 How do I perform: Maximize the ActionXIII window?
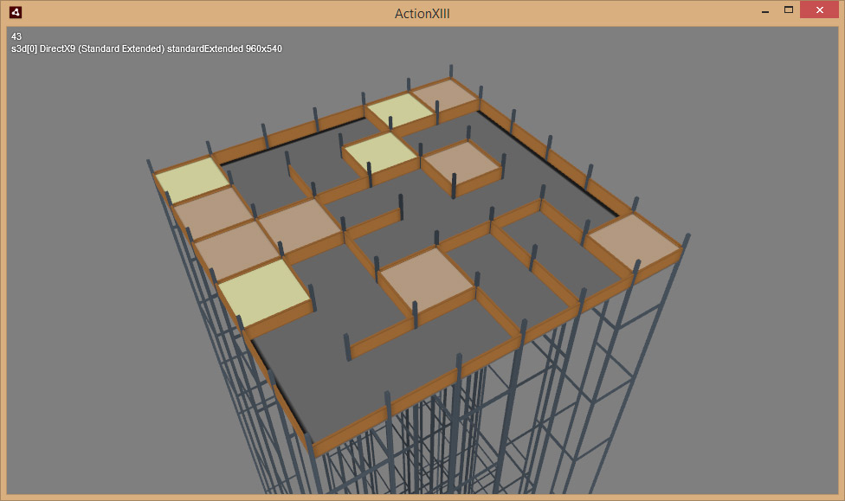[x=789, y=10]
